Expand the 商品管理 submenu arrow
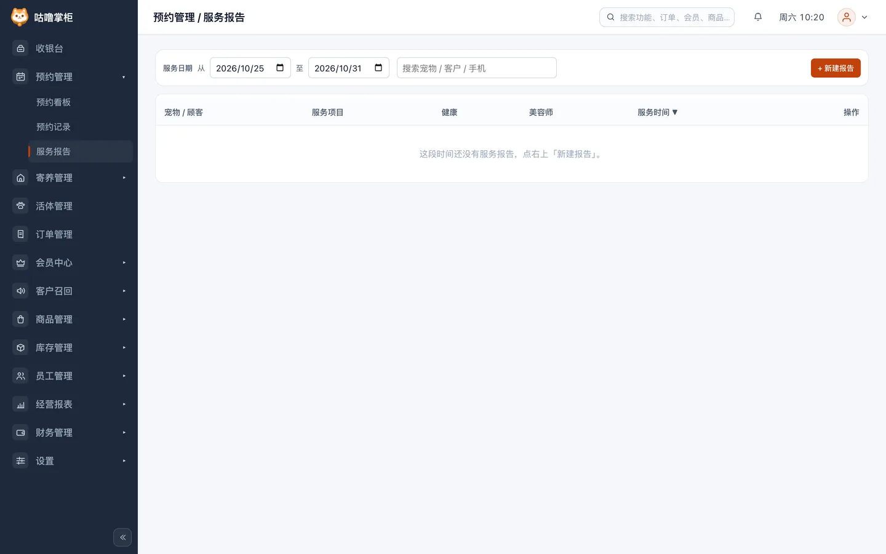This screenshot has height=554, width=886. [124, 319]
